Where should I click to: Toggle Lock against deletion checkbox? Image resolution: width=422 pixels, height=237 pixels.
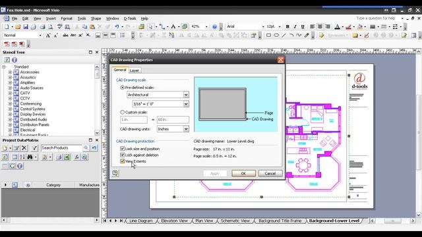tap(123, 155)
